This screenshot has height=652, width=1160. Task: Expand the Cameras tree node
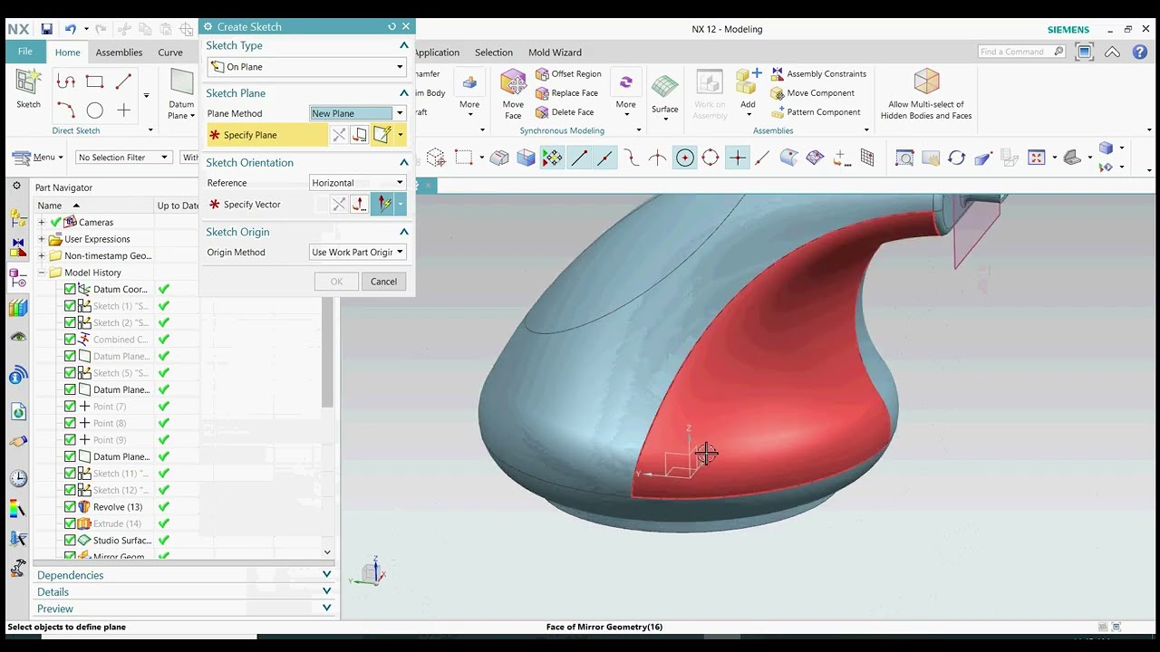pos(41,223)
